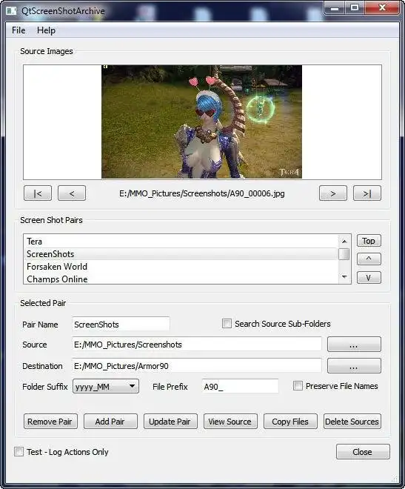Screen dimensions: 405x489
Task: Toggle Preserve File Names checkbox
Action: pos(298,386)
